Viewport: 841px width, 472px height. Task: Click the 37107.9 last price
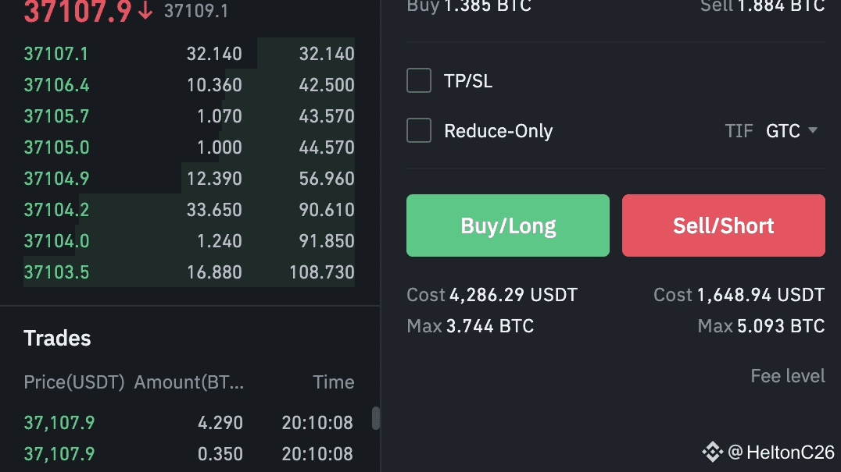pos(77,12)
